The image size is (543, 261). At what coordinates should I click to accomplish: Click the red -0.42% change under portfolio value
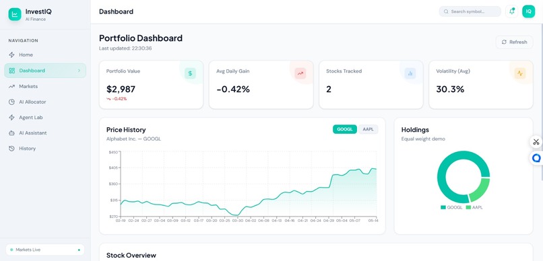(117, 99)
